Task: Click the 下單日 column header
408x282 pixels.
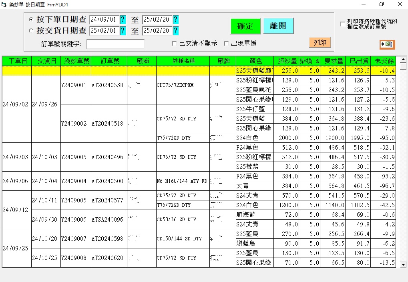Action: tap(17, 61)
